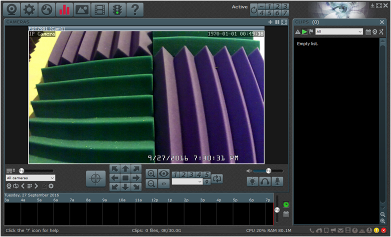Click the green clock icon beside timeline
391x237 pixels.
pos(286,204)
